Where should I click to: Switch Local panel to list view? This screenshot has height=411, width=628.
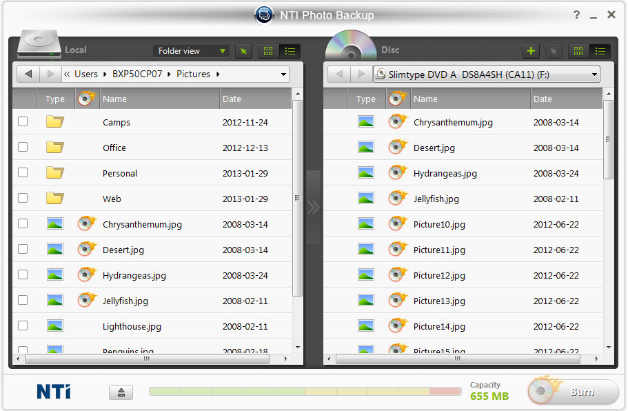pos(290,51)
